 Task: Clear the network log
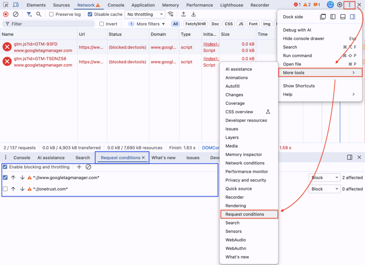click(16, 14)
